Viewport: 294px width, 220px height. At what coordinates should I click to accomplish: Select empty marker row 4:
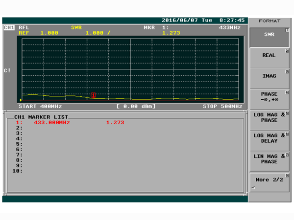[x=19, y=139]
